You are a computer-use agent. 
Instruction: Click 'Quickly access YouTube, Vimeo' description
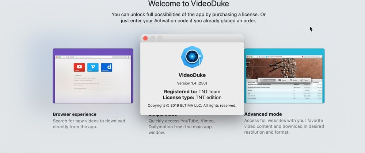tap(182, 127)
